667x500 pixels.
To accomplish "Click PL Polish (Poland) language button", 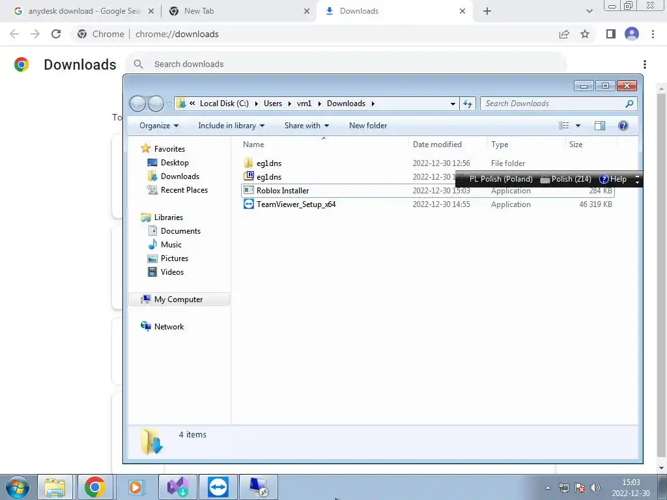I will (501, 179).
